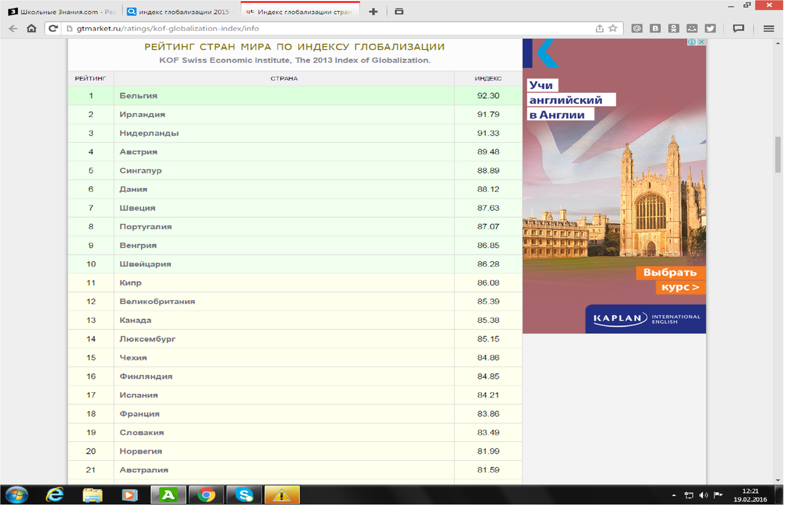
Task: Launch Internet Explorer from taskbar
Action: [56, 495]
